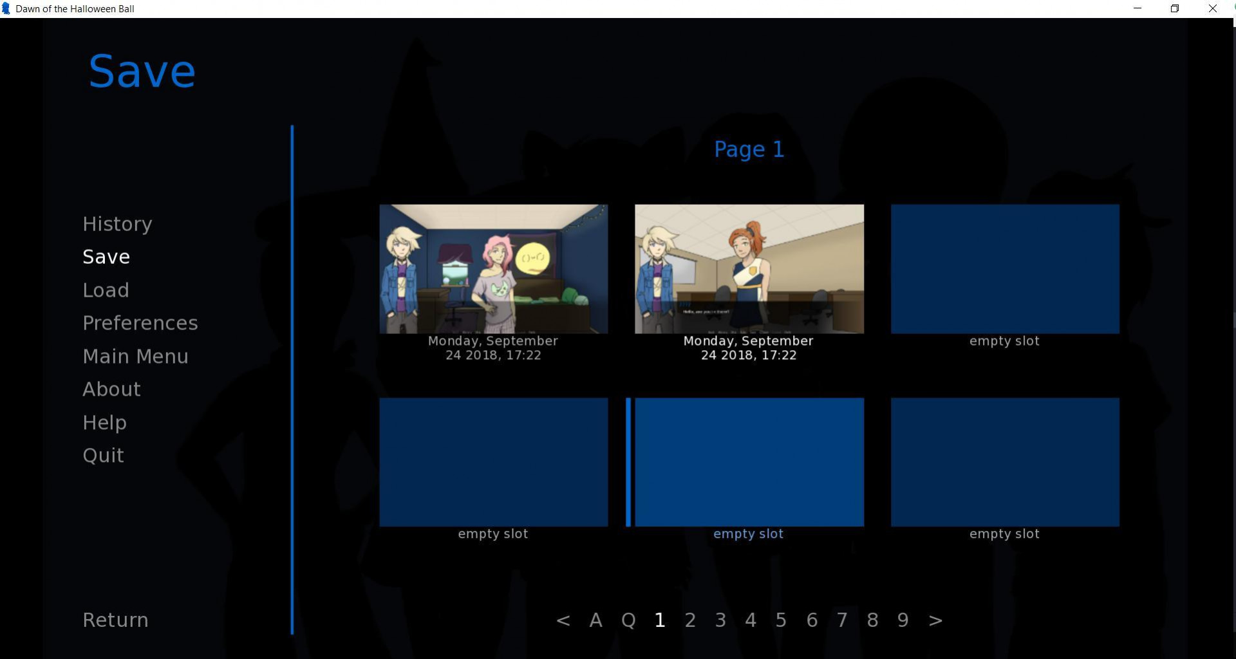
Task: Close the Dawn of the Halloween Ball window
Action: 1212,8
